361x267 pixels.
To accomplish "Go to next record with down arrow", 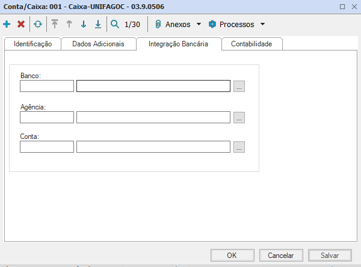I will click(84, 25).
